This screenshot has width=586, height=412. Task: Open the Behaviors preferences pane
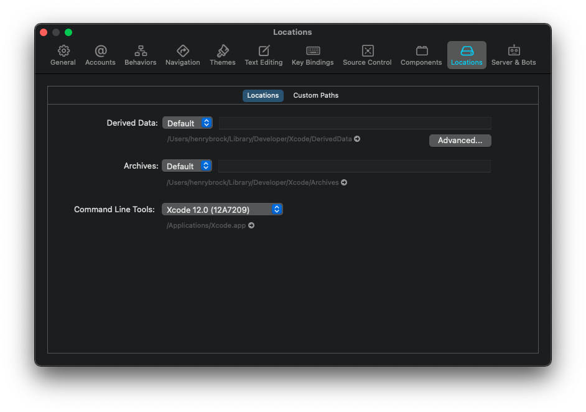tap(140, 55)
